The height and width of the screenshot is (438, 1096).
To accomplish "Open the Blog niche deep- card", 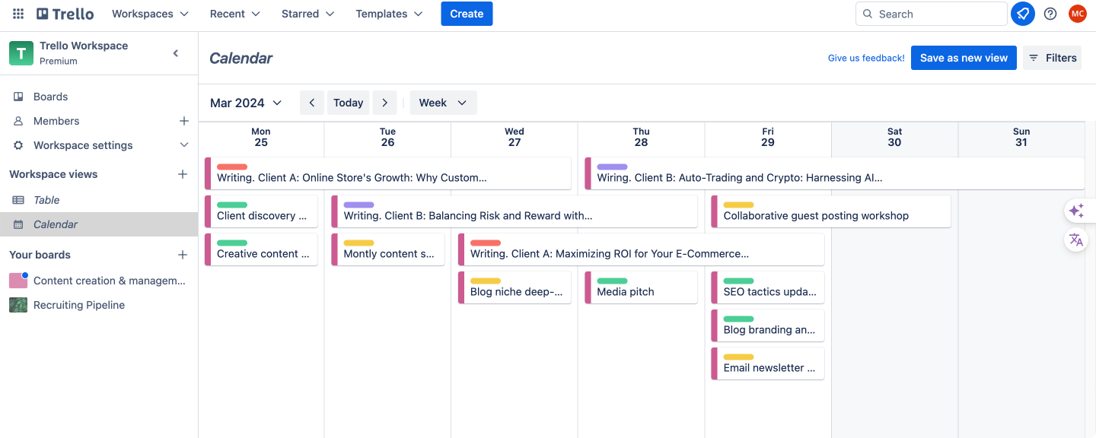I will [515, 287].
